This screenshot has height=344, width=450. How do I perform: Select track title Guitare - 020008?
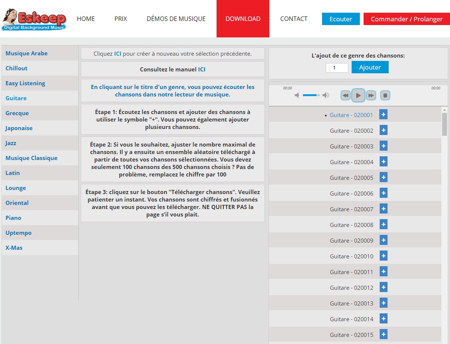(x=352, y=225)
